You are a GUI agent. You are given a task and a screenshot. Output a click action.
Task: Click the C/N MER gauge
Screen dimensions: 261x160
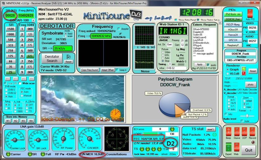[89, 139]
